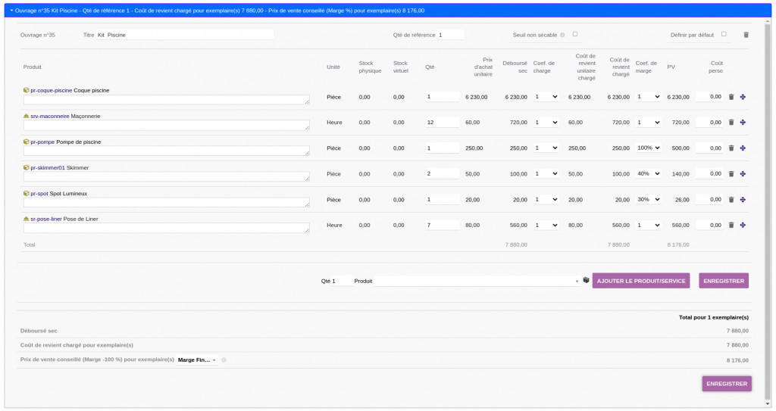Screen dimensions: 776x411
Task: Expand the Marge Fin... selector
Action: pyautogui.click(x=197, y=360)
